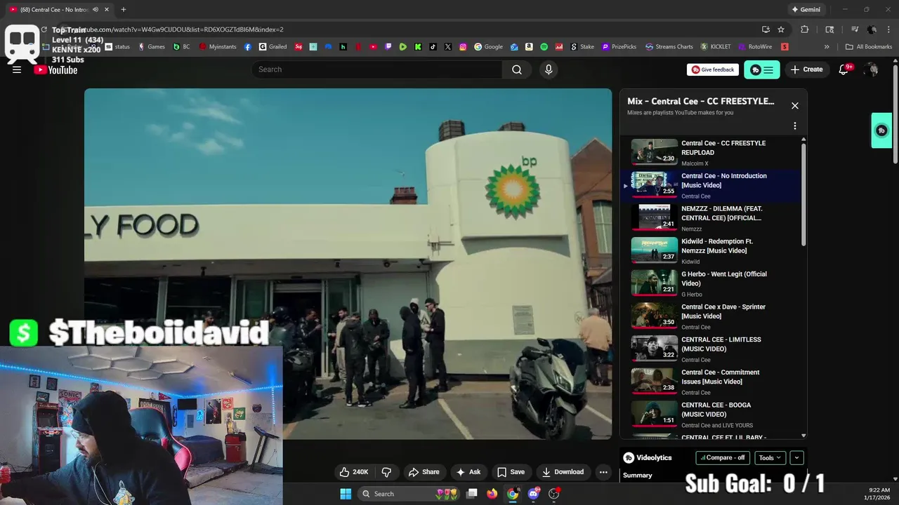The height and width of the screenshot is (505, 899).
Task: Open the Amazon bookmark icon
Action: (x=528, y=47)
